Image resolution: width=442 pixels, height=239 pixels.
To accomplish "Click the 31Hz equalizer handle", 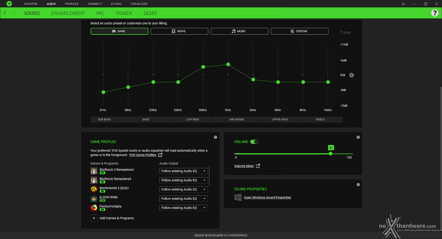I will coord(103,92).
